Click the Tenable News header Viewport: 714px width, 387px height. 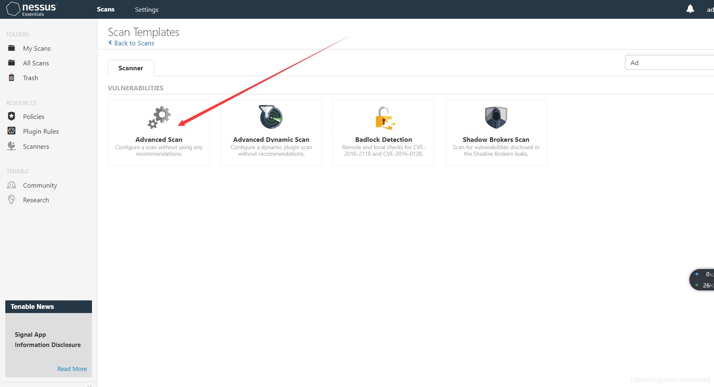[49, 306]
